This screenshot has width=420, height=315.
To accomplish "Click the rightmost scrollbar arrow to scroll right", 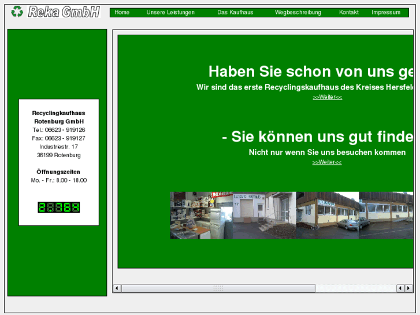I will tap(409, 288).
